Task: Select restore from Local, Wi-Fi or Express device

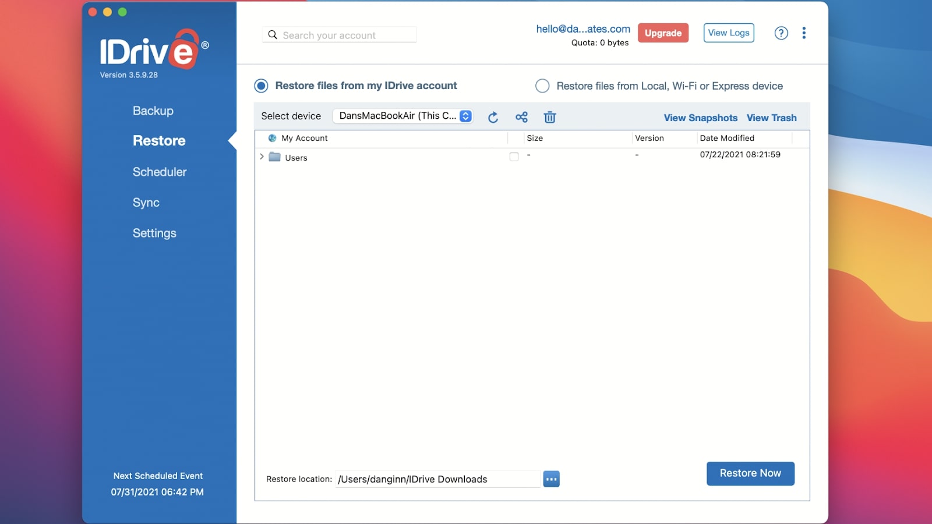Action: (542, 86)
